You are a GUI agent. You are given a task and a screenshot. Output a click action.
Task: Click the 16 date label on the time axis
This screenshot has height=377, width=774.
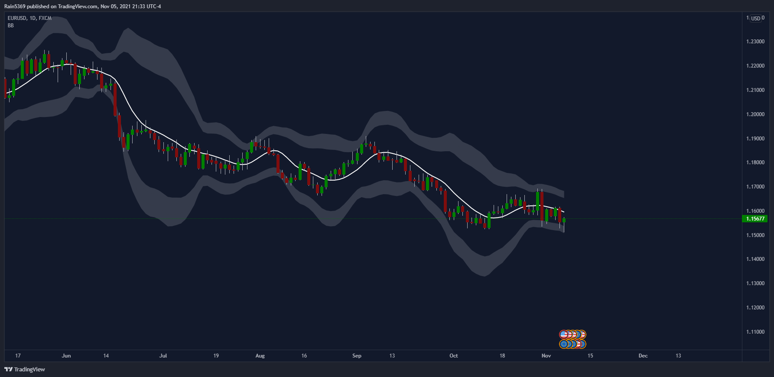point(304,356)
